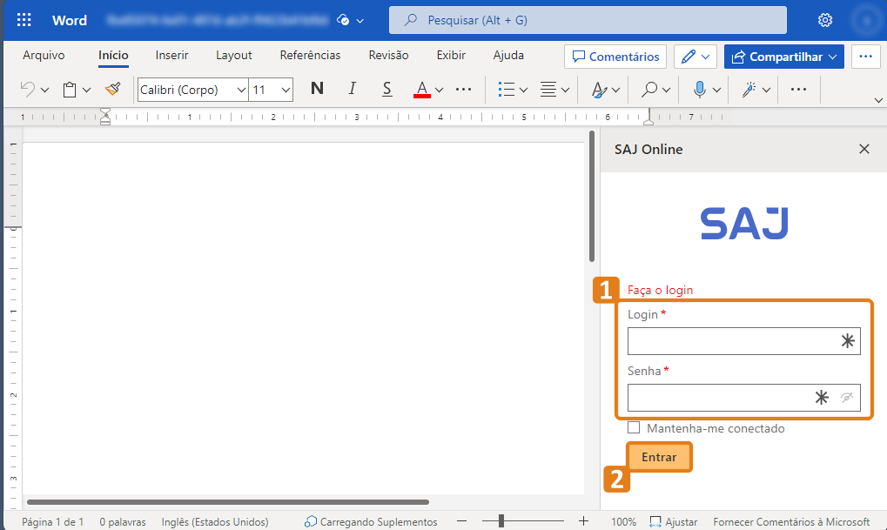
Task: Enable the Mantenha-me conectado checkbox
Action: click(634, 427)
